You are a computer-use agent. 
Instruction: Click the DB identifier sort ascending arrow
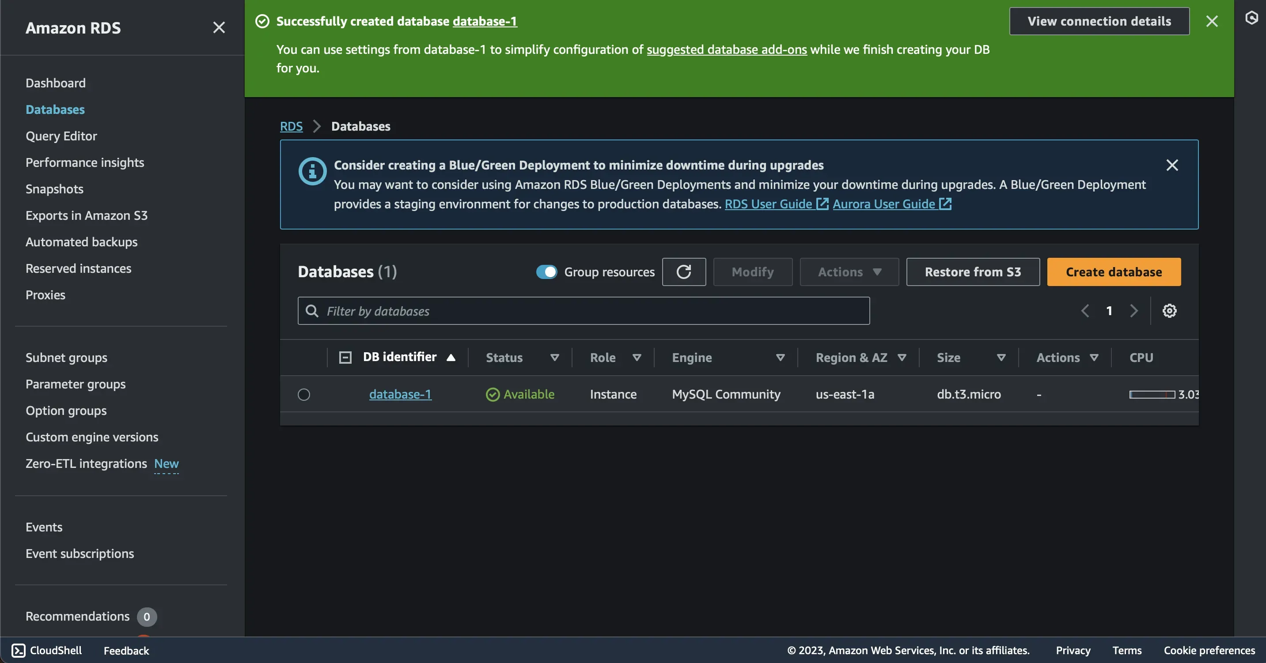tap(451, 358)
